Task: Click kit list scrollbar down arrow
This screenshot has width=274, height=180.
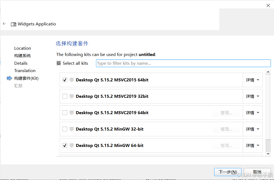Action: point(268,154)
